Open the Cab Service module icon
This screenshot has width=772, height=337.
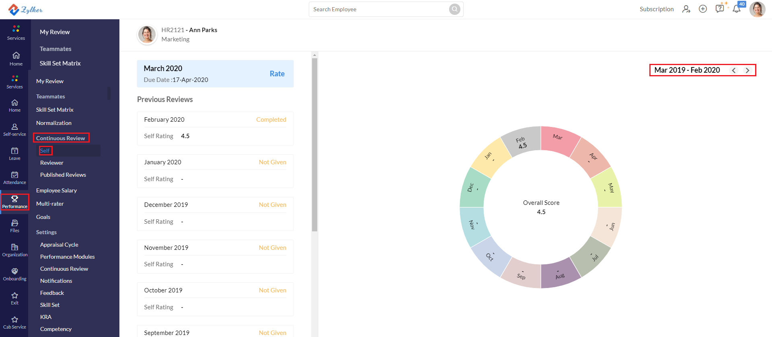pyautogui.click(x=14, y=323)
